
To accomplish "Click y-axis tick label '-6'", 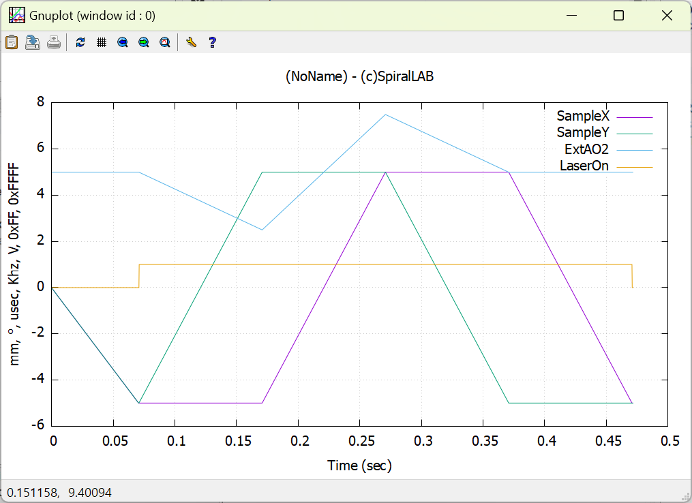I will tap(38, 425).
